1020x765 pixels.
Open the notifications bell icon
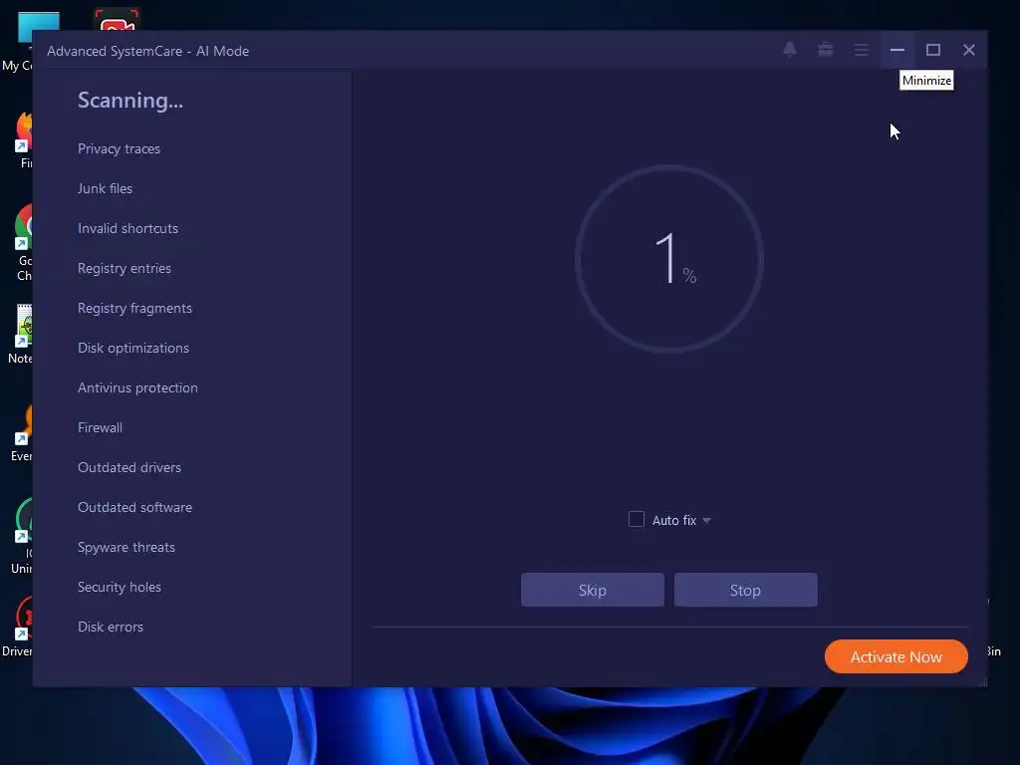[790, 50]
